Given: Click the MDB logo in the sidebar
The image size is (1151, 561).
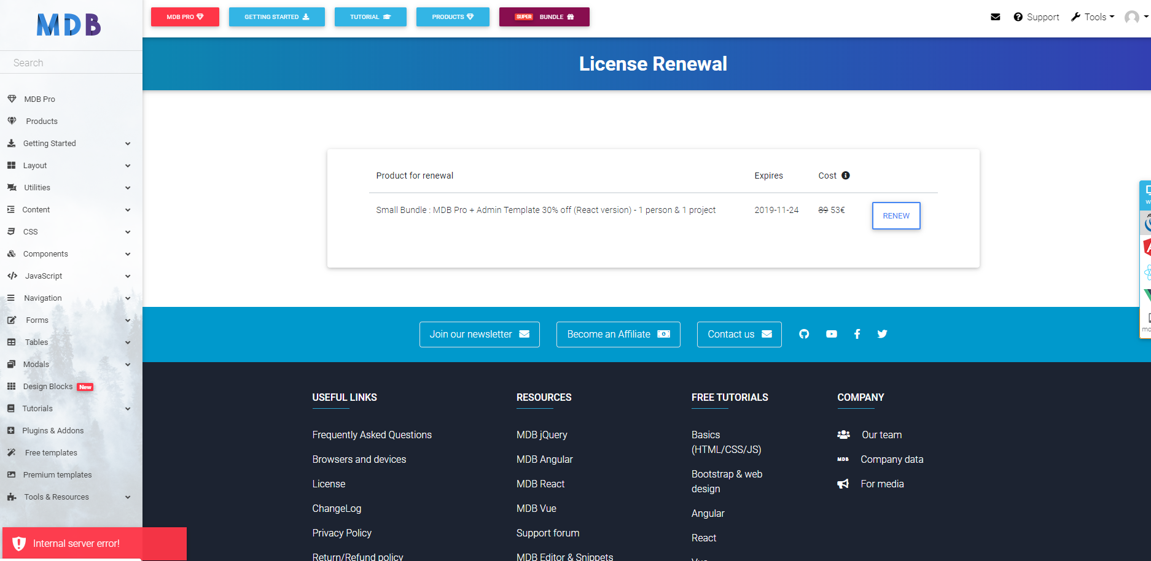Looking at the screenshot, I should (x=69, y=25).
